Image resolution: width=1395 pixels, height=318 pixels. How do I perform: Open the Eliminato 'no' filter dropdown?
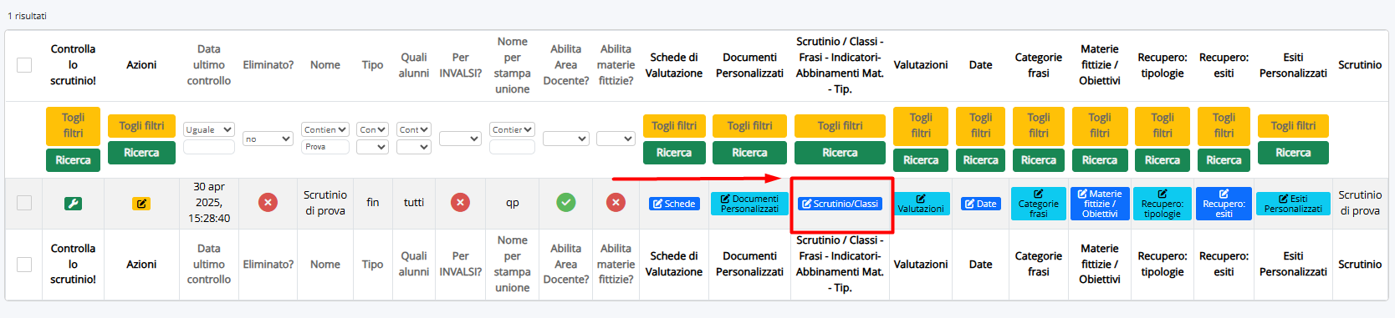click(x=268, y=139)
